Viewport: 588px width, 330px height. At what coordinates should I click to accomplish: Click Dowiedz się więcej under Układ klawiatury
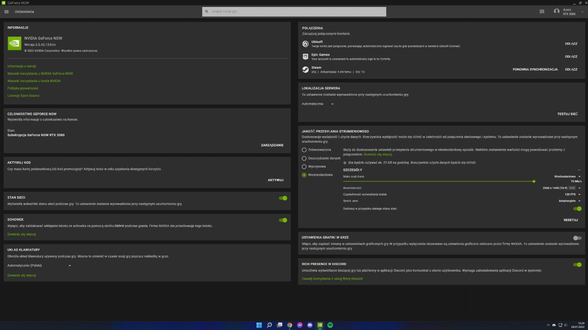tap(22, 275)
